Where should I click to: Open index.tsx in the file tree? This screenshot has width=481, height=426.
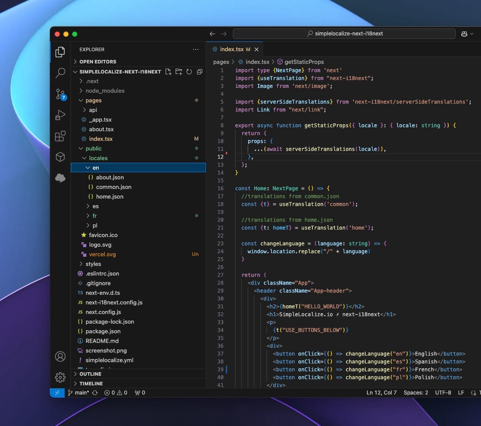coord(138,139)
